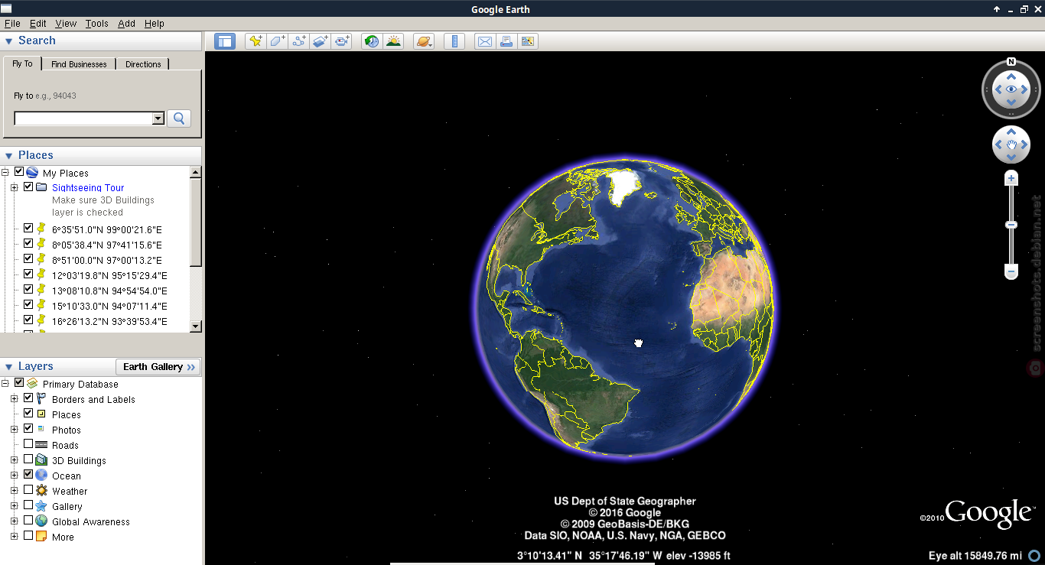1045x565 pixels.
Task: Click into the Fly to input field
Action: (83, 119)
